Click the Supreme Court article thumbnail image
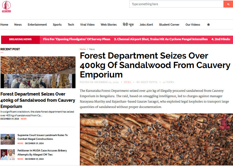The height and width of the screenshot is (166, 233). click(x=8, y=139)
